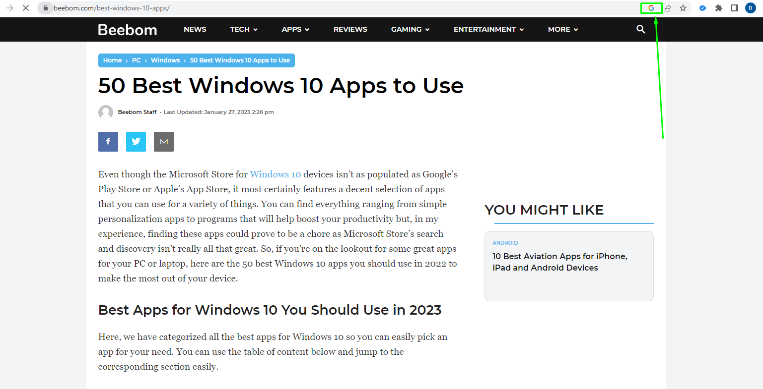Follow the Windows 10 link in the article
The width and height of the screenshot is (763, 389).
276,174
